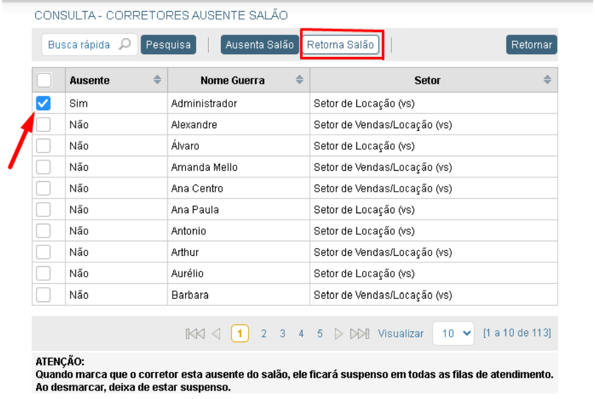Sort by Ausente column arrows

[x=157, y=80]
